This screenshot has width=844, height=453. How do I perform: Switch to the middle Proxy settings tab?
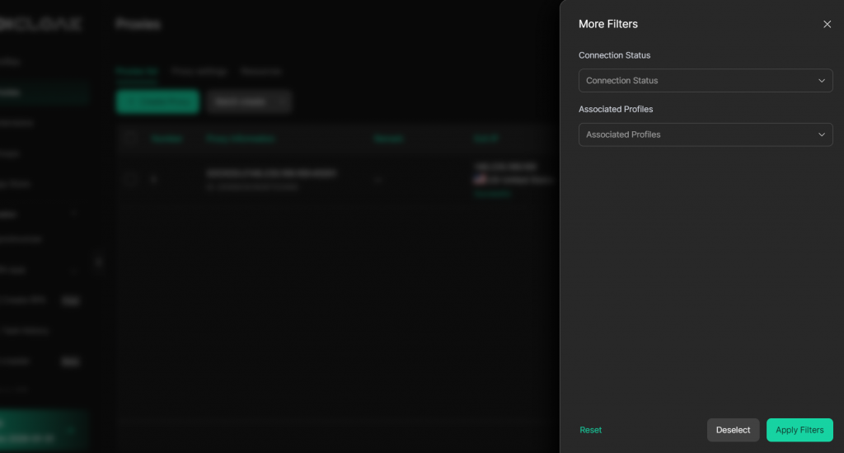[199, 72]
